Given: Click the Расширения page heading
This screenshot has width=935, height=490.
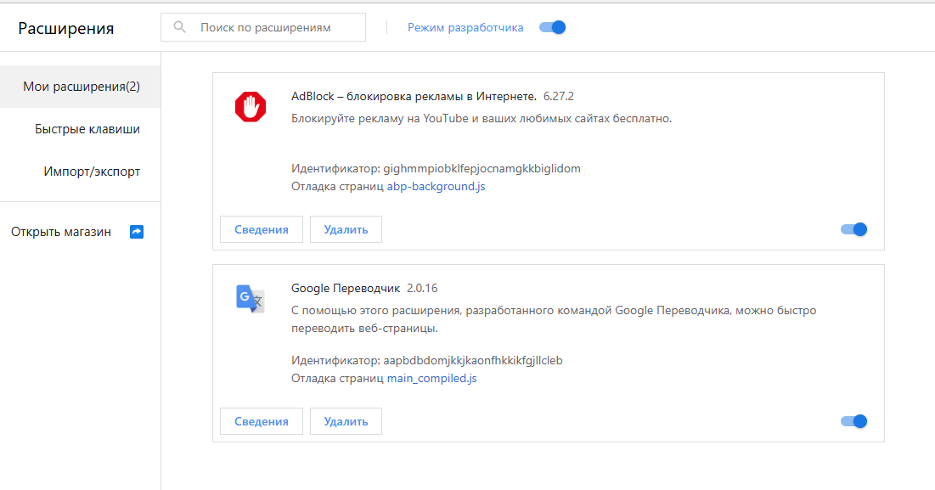Looking at the screenshot, I should [65, 29].
